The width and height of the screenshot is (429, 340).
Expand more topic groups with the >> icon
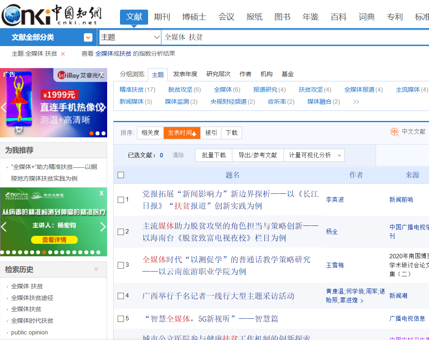tap(356, 102)
